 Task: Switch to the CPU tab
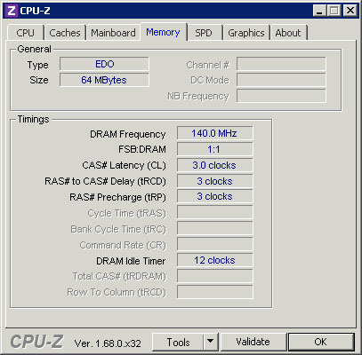[26, 33]
